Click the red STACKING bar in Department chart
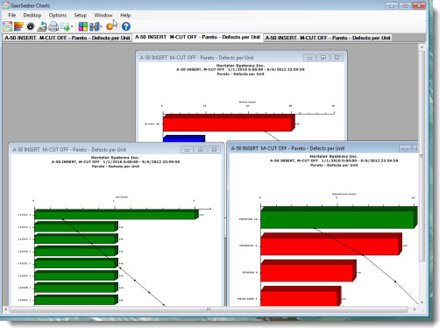The image size is (446, 334). tap(308, 271)
